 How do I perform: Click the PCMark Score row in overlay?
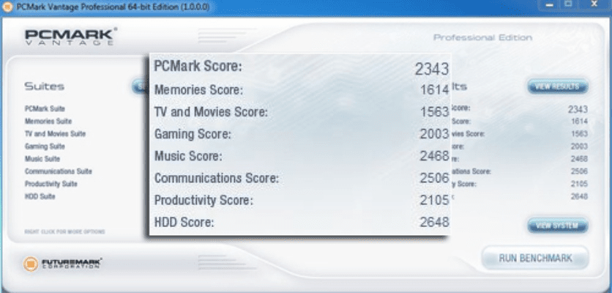(x=300, y=67)
